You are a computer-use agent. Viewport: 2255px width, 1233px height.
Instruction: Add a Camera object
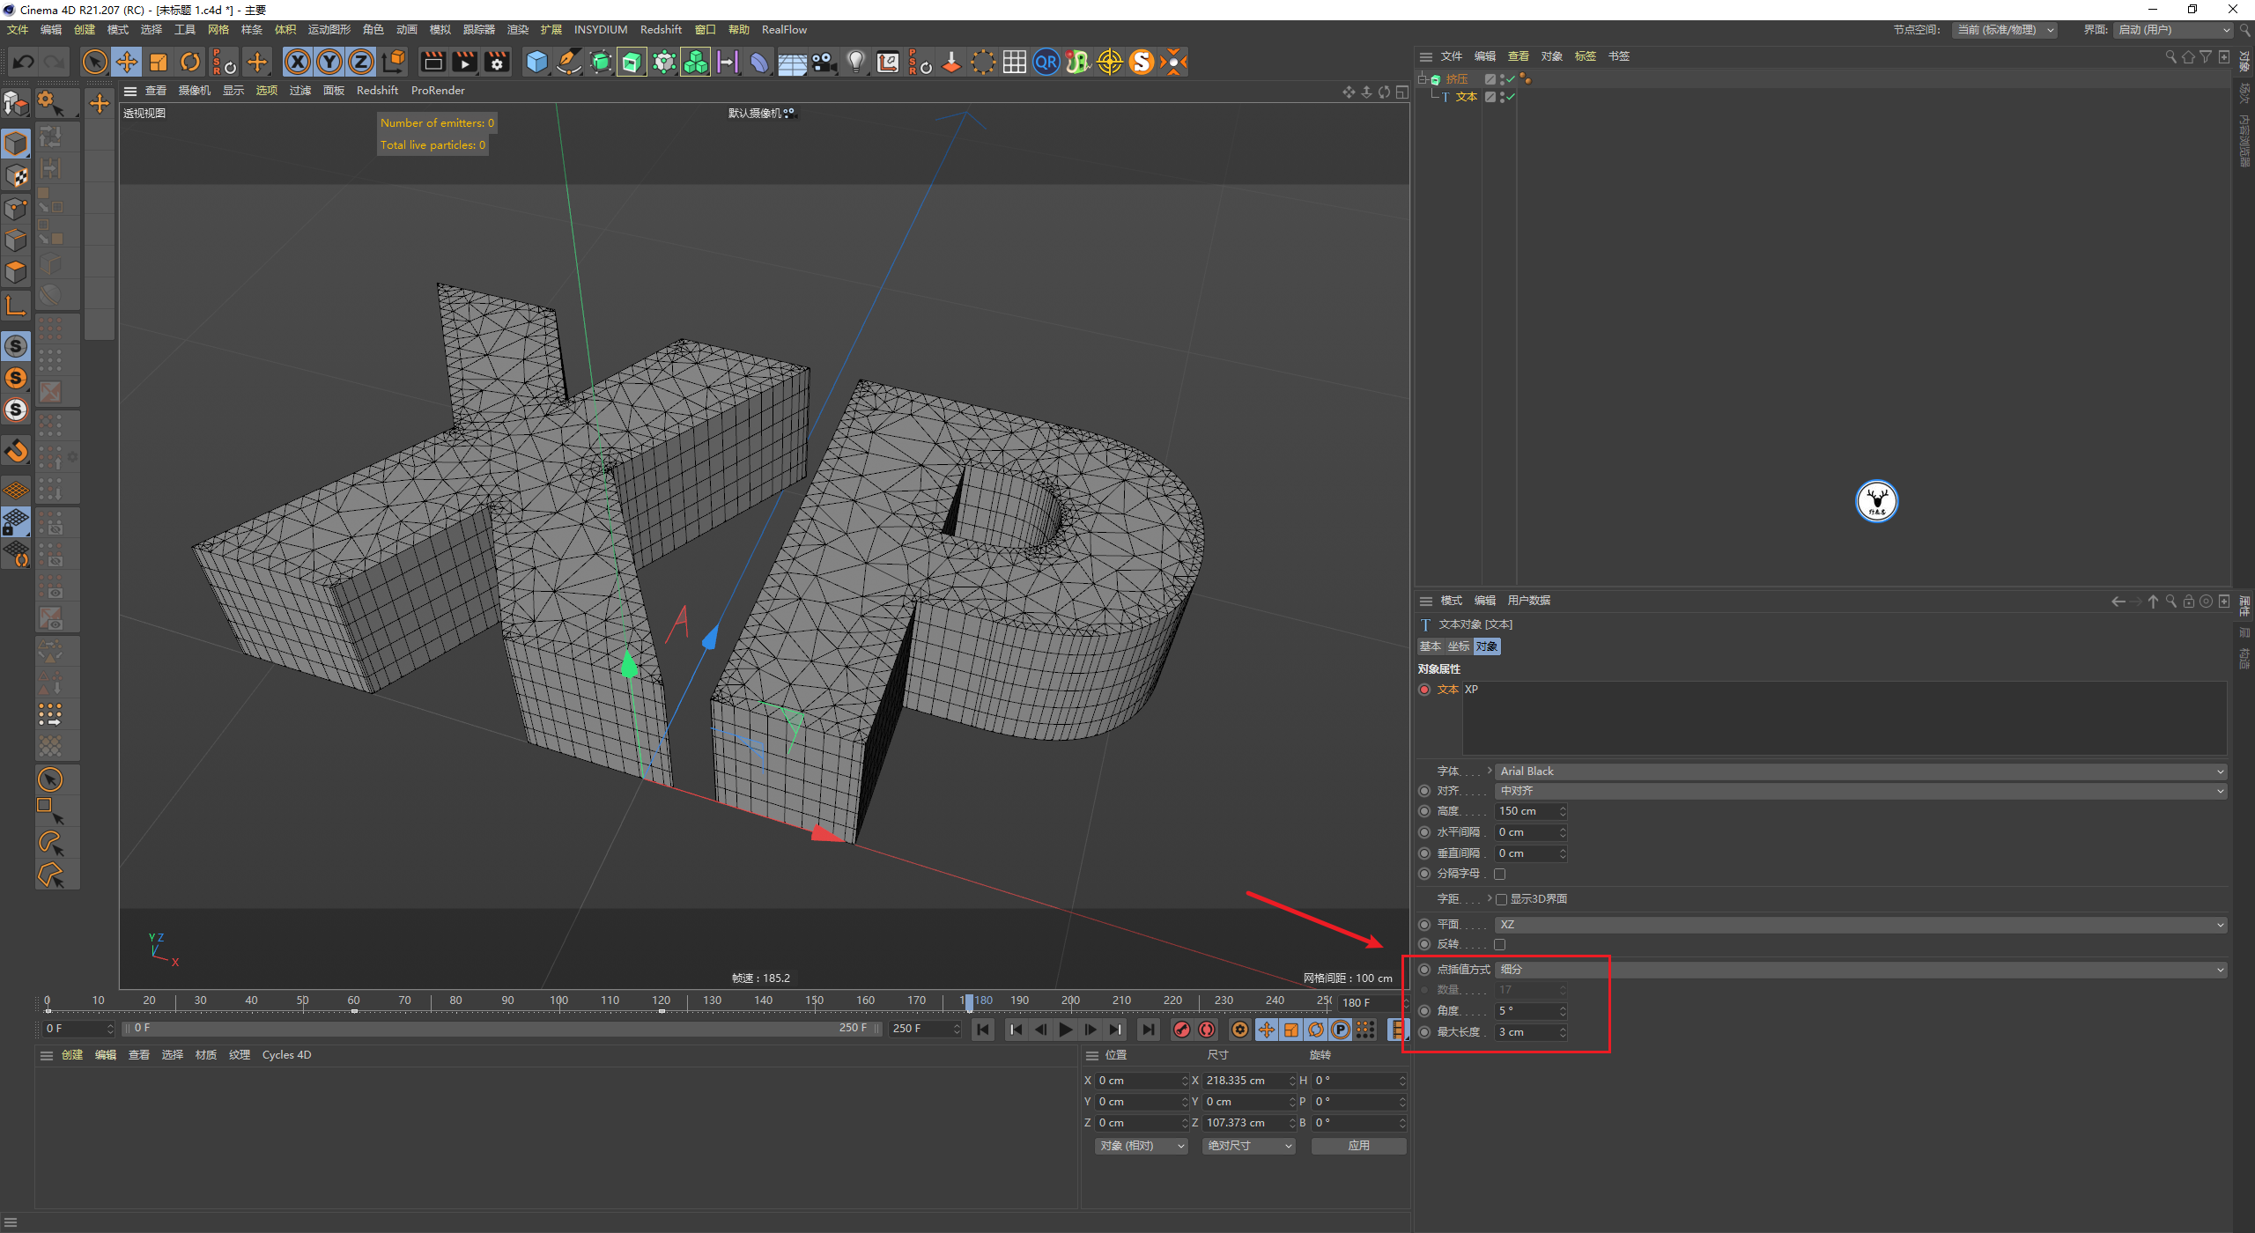[x=824, y=62]
